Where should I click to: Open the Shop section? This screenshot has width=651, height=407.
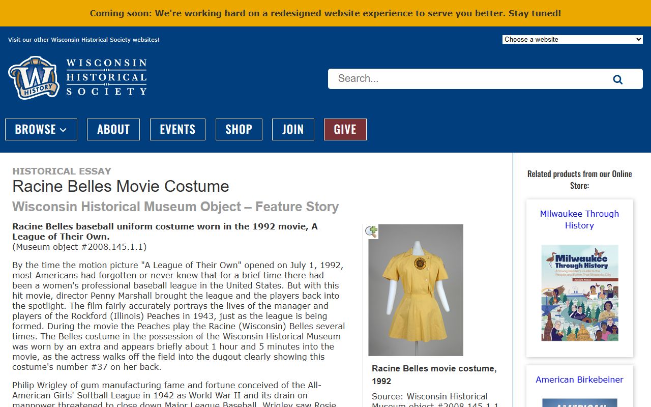(x=239, y=129)
